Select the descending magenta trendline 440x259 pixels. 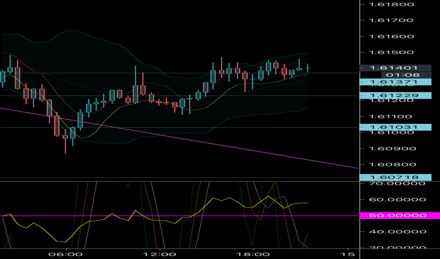tap(189, 139)
